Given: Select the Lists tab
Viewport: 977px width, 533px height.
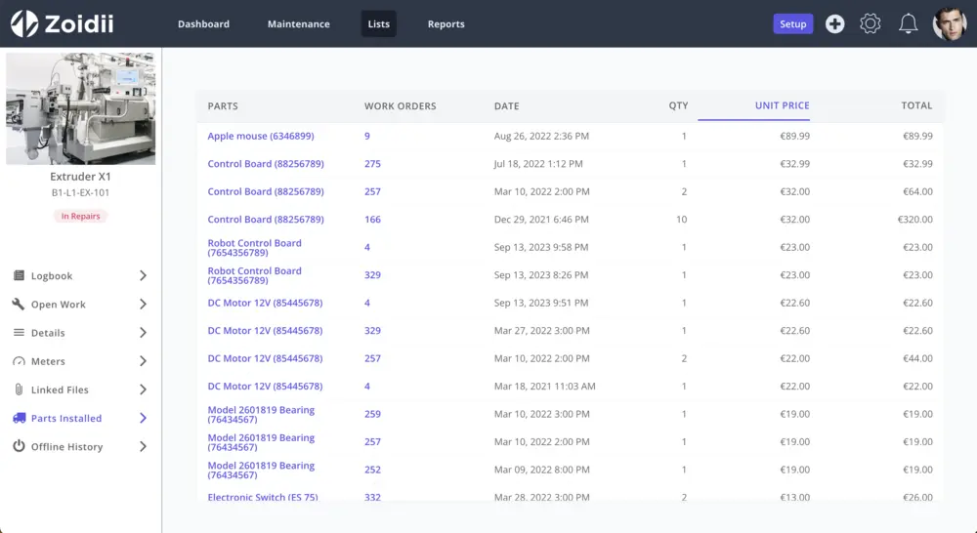Looking at the screenshot, I should coord(379,23).
